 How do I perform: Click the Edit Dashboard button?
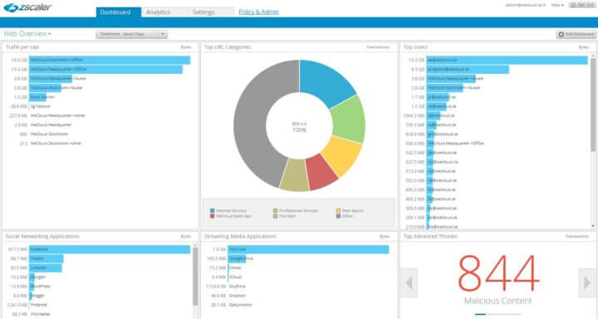coord(576,34)
